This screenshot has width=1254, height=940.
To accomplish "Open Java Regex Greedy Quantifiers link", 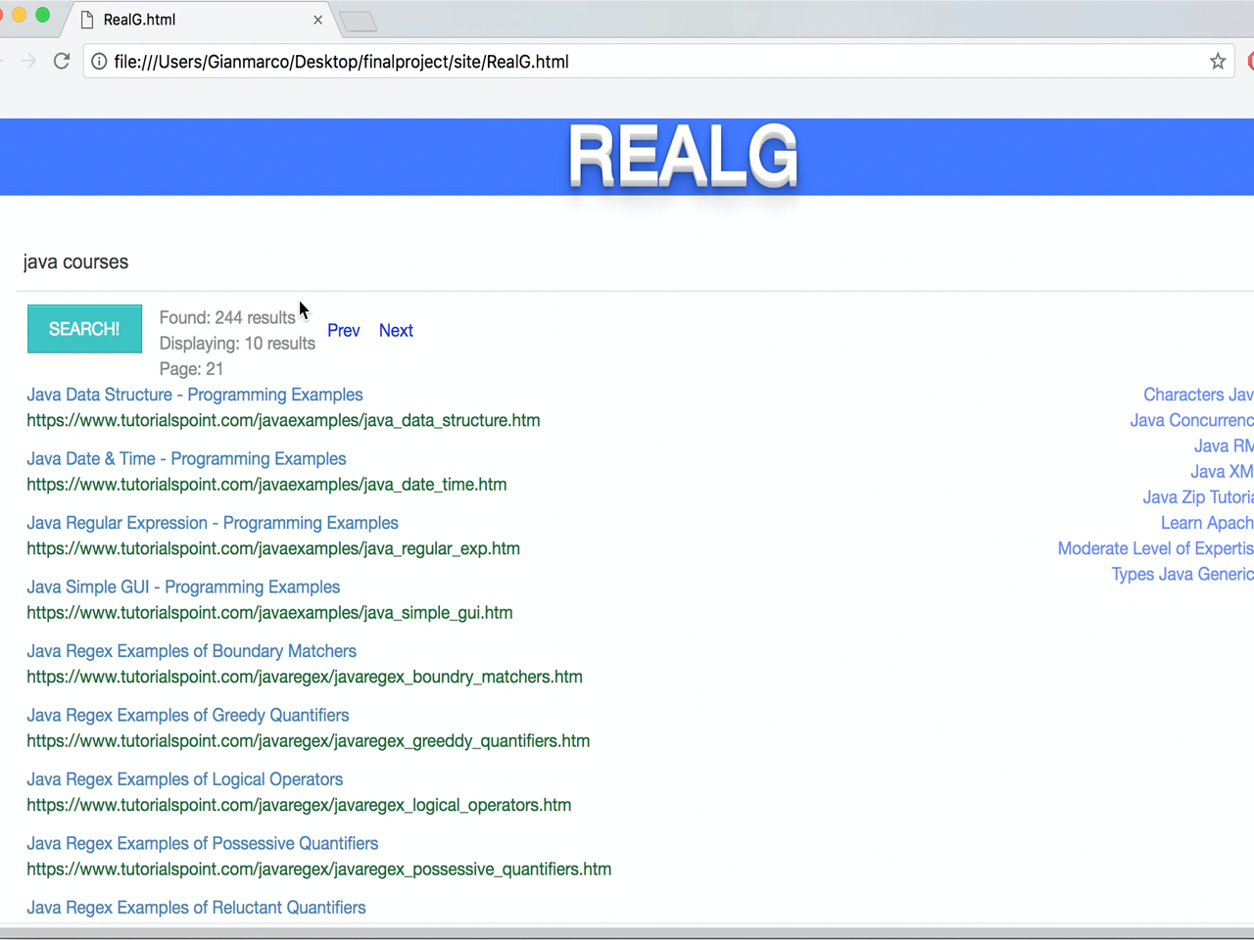I will (x=187, y=716).
